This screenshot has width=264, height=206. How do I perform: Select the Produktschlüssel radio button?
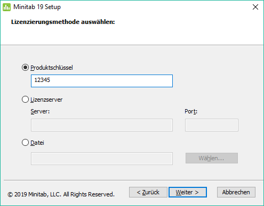tap(25, 68)
